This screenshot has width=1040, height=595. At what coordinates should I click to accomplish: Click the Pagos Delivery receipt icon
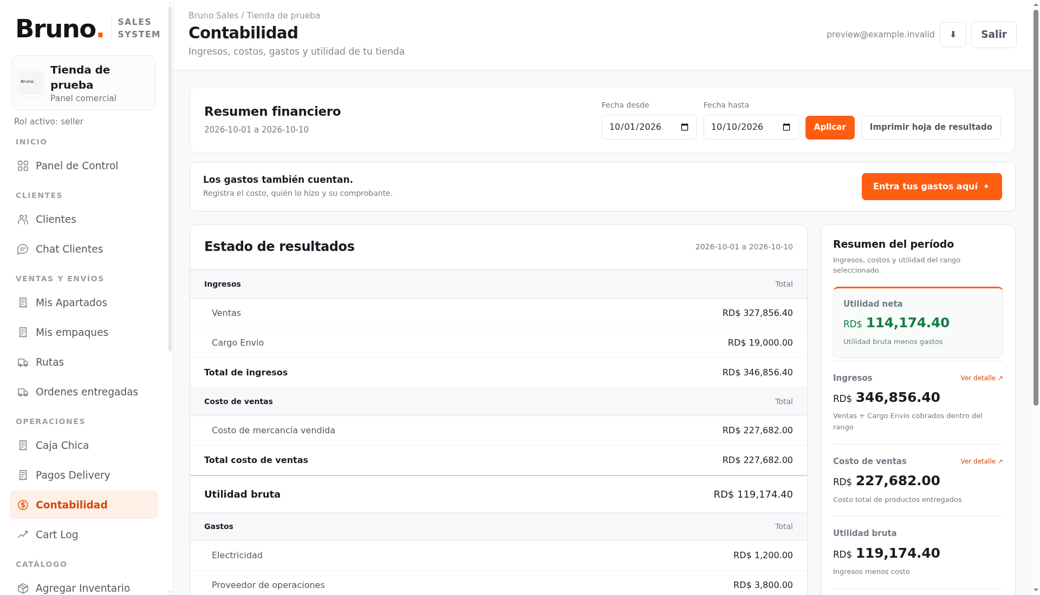coord(23,475)
